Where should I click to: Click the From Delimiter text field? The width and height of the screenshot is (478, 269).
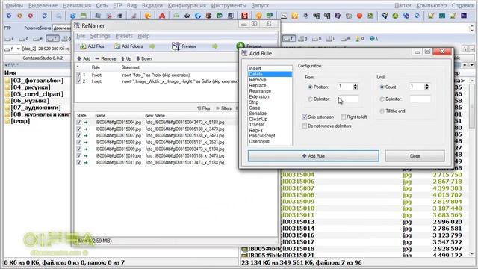(x=348, y=99)
